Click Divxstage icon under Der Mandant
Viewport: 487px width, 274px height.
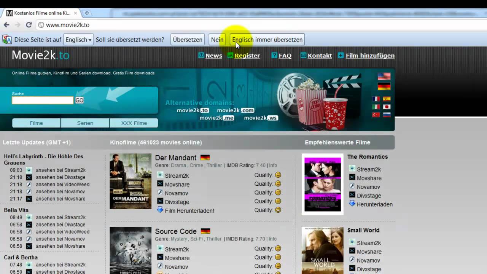pyautogui.click(x=160, y=201)
